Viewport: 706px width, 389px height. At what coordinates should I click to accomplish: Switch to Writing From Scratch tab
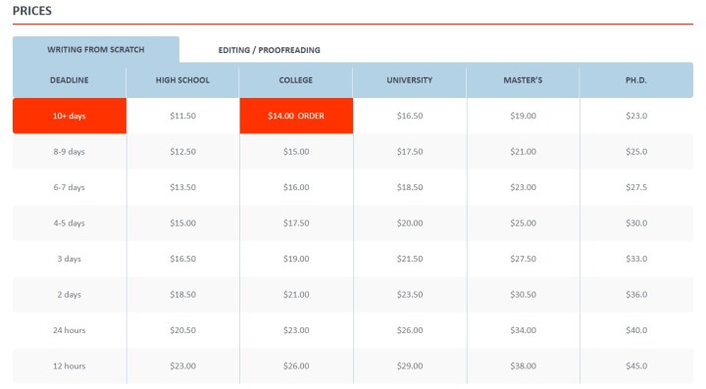[96, 49]
